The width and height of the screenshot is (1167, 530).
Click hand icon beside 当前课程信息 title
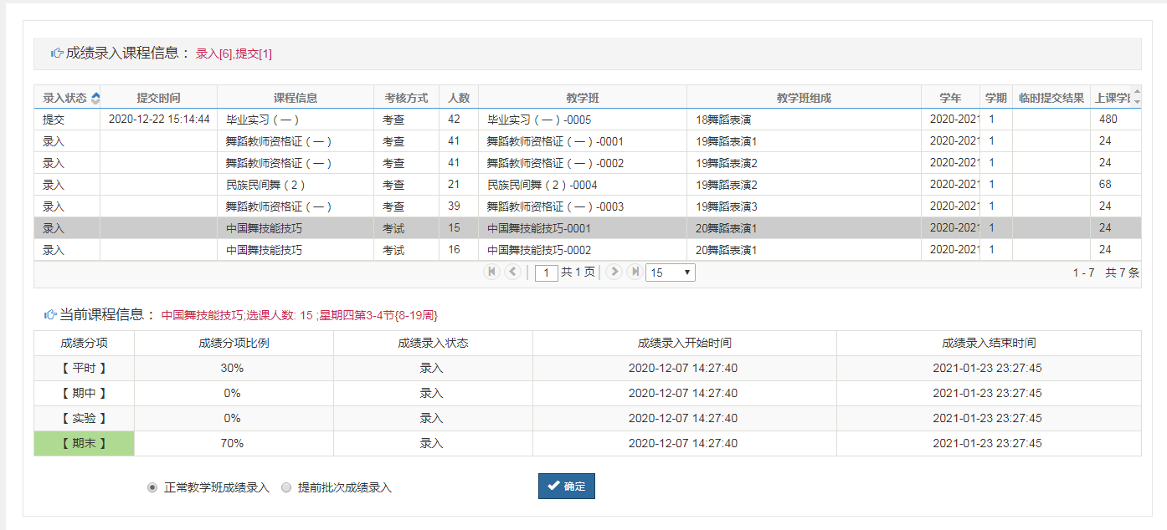50,315
